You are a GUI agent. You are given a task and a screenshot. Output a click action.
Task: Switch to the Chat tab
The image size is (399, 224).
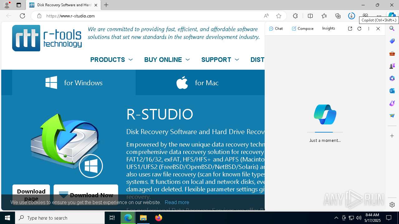[276, 29]
